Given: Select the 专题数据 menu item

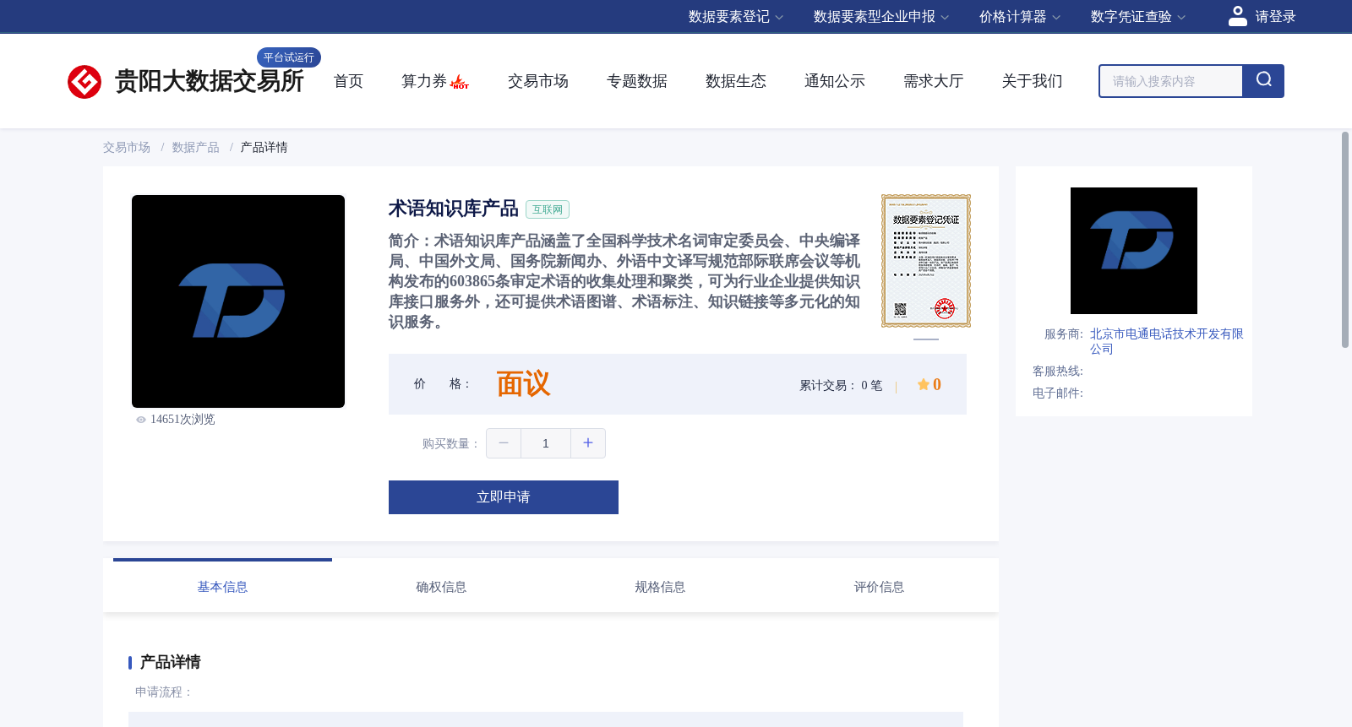Looking at the screenshot, I should tap(637, 81).
